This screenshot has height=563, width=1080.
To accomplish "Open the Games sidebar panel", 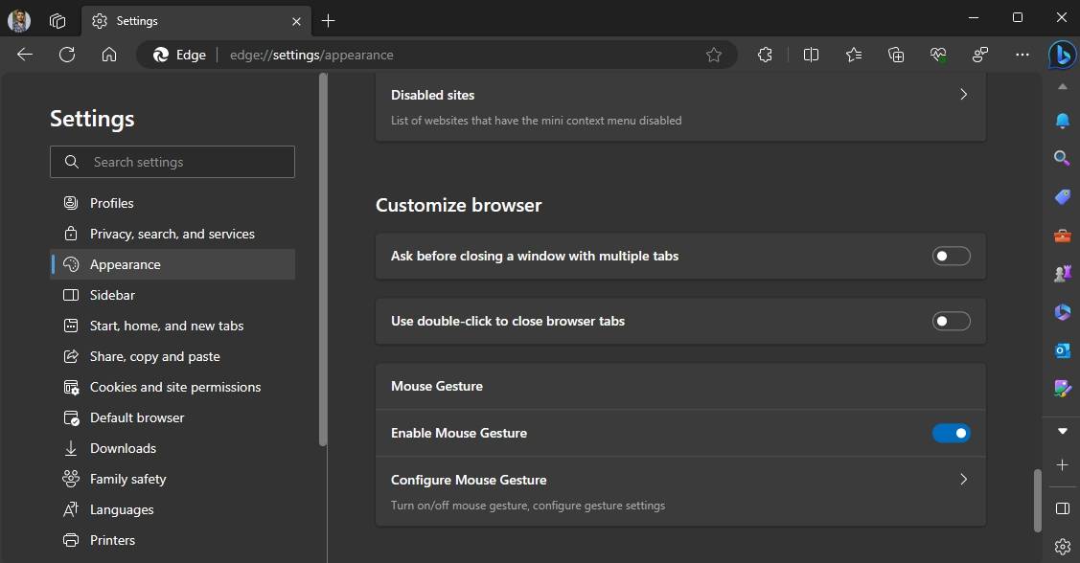I will point(1062,274).
